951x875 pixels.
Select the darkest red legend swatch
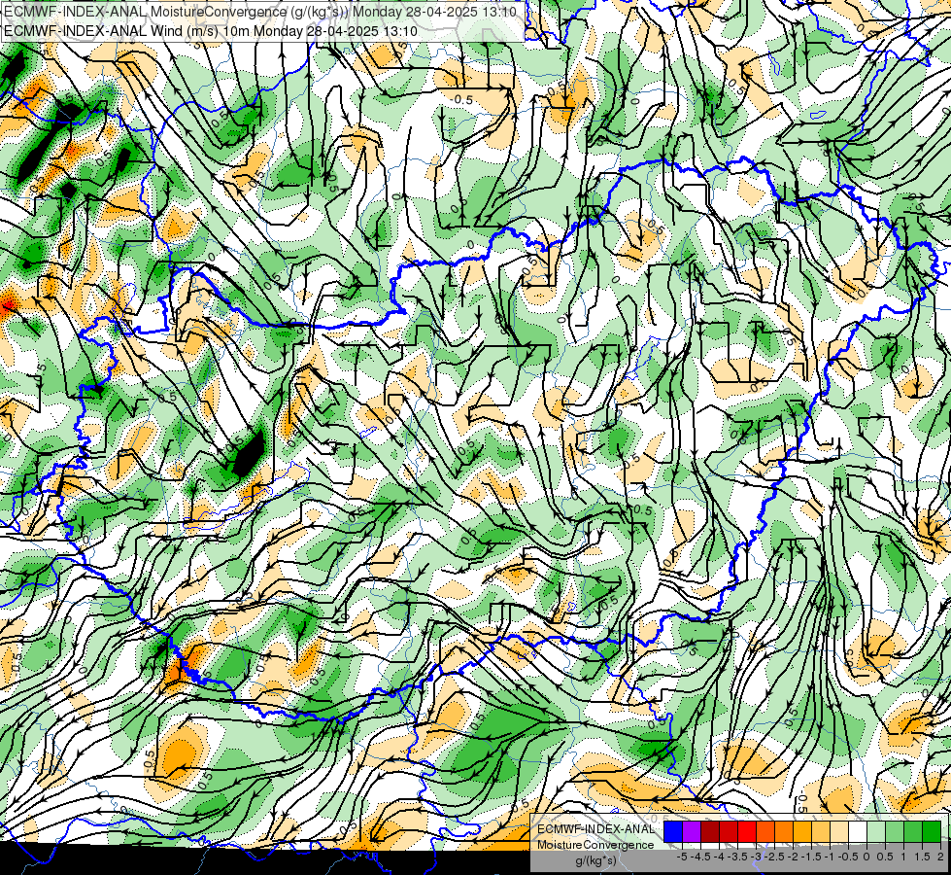pyautogui.click(x=710, y=831)
